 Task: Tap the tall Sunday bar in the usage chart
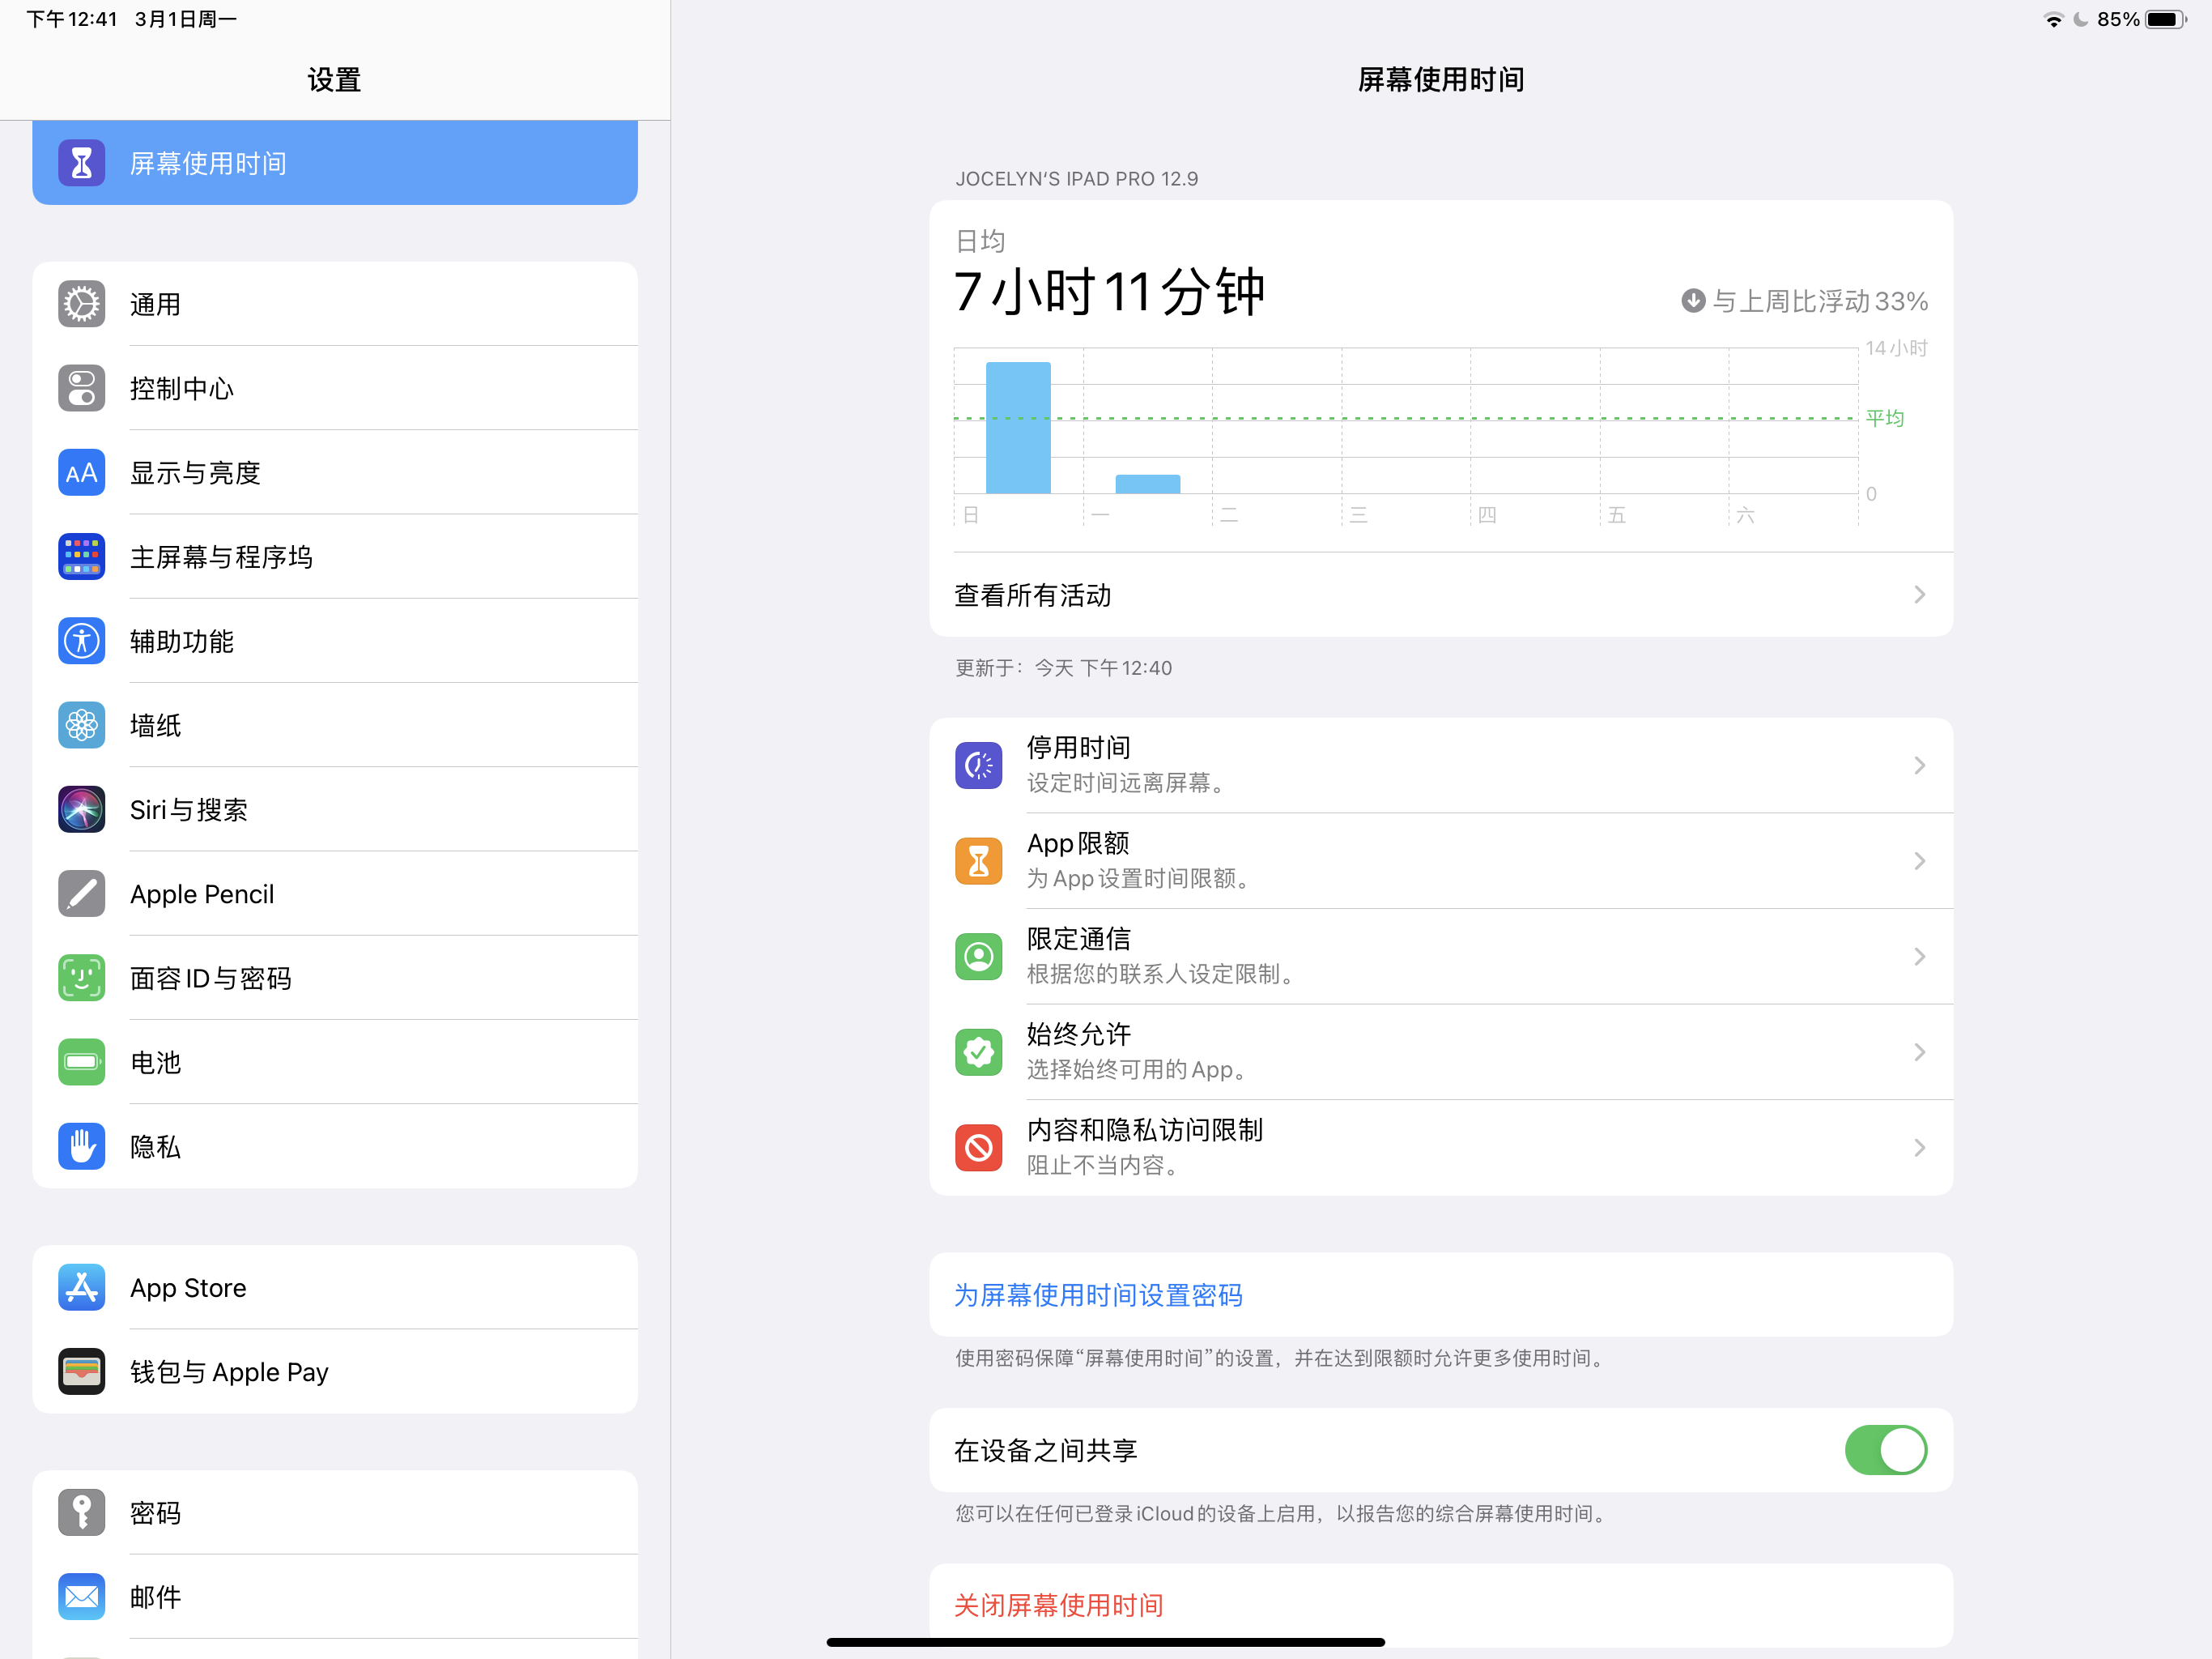click(1018, 429)
